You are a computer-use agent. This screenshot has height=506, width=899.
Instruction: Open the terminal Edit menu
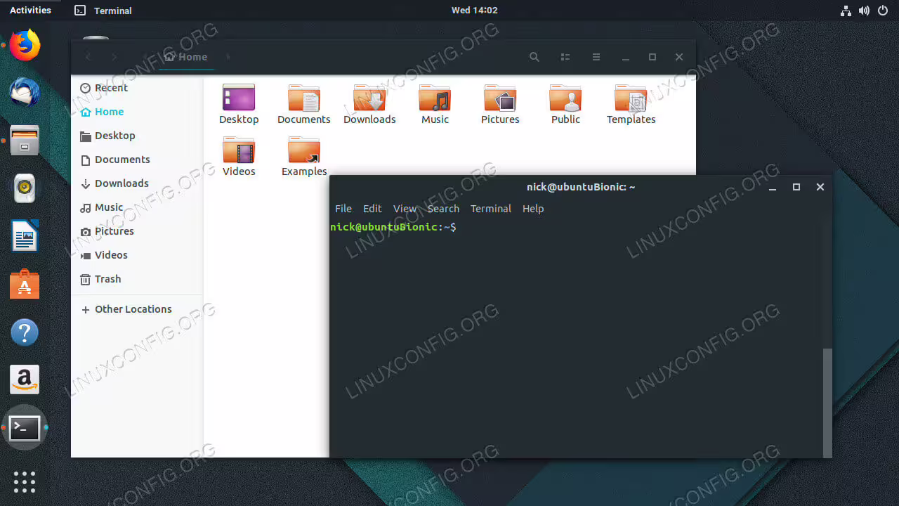tap(372, 209)
